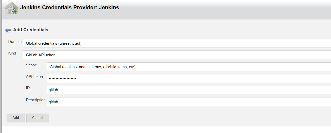Screen dimensions: 331x133
Task: Click the gray vertical bar at left edge
Action: (1, 66)
